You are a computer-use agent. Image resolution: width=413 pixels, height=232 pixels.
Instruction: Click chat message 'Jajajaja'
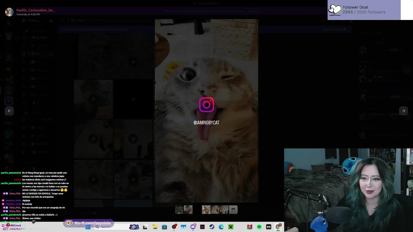pos(26,200)
